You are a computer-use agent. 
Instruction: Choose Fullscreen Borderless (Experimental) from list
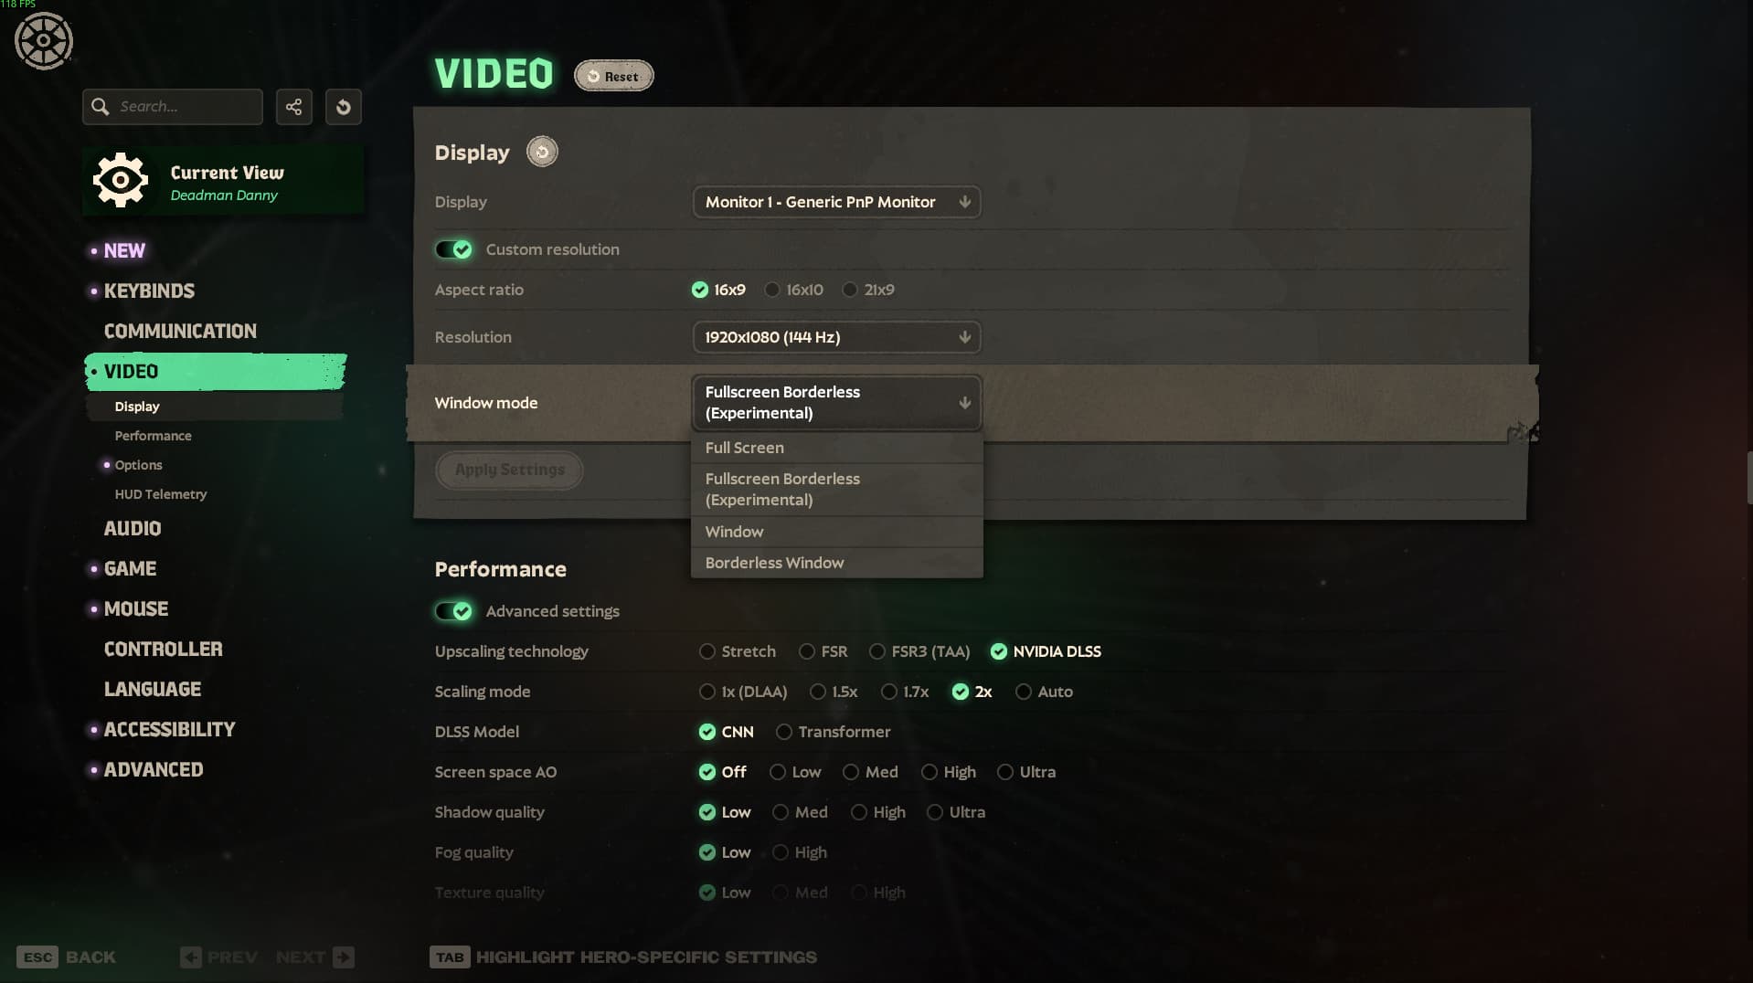coord(836,490)
